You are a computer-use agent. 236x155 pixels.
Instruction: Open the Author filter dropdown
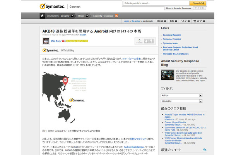tap(181, 95)
